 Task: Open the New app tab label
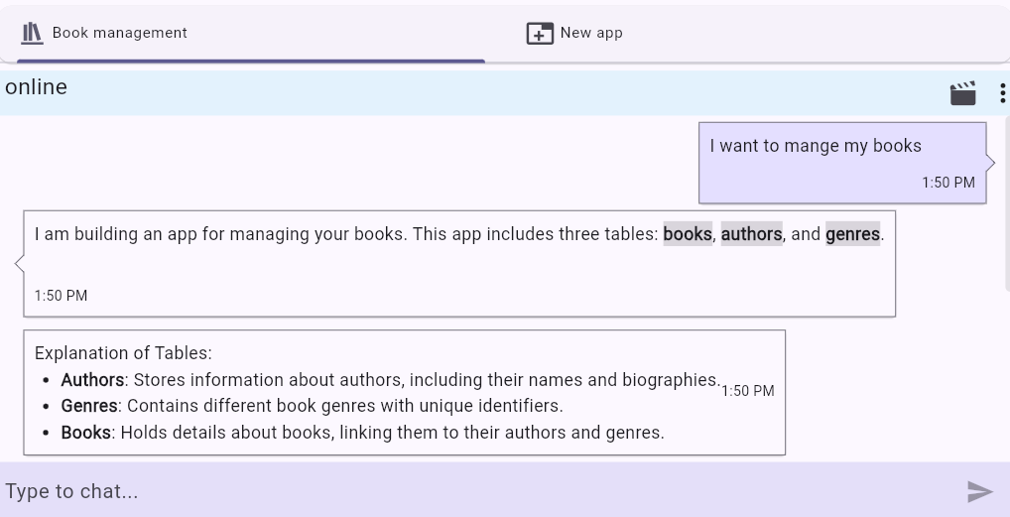click(591, 33)
